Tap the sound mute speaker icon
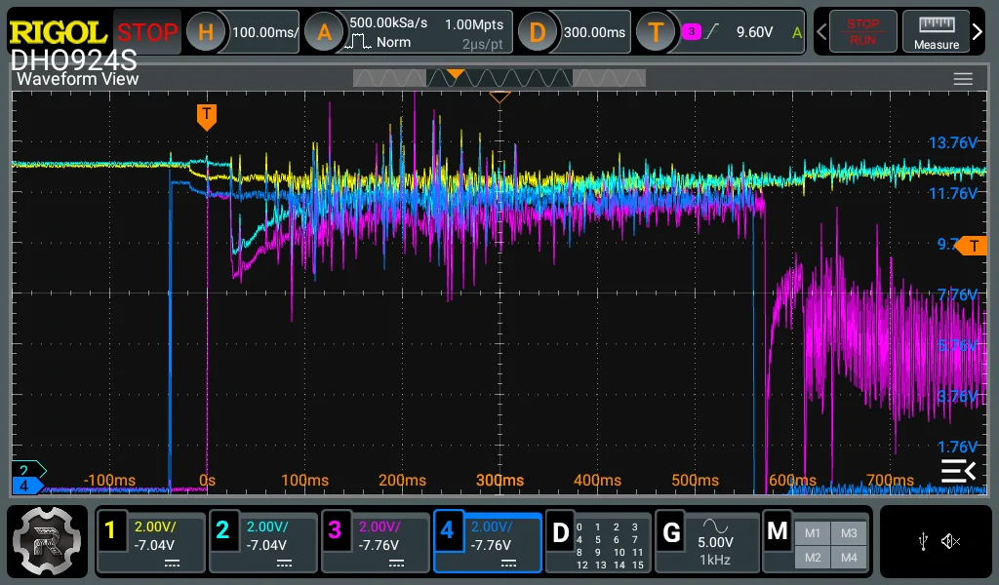Image resolution: width=999 pixels, height=585 pixels. [x=950, y=541]
